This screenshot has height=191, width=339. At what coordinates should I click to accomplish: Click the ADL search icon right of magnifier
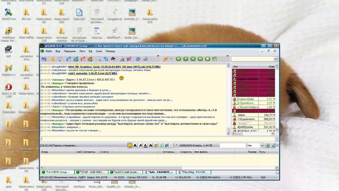(x=106, y=59)
